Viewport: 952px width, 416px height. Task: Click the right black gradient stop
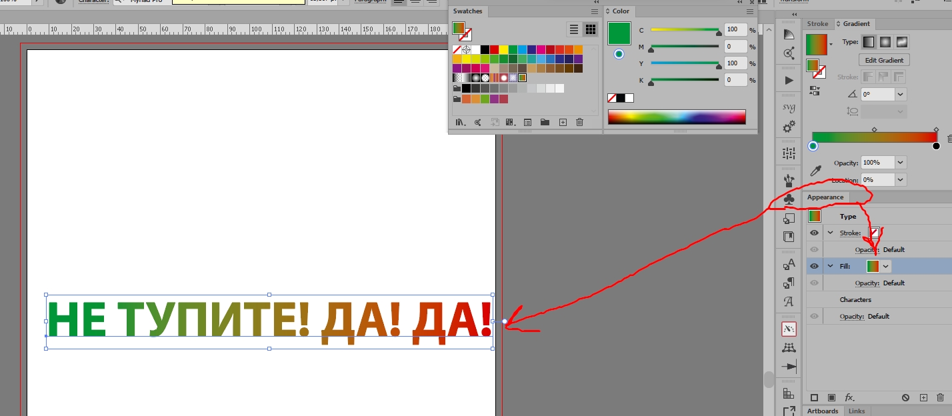[x=936, y=146]
